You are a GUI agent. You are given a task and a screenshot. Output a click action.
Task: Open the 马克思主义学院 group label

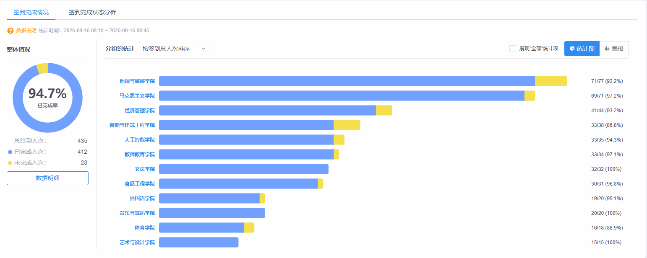coord(137,96)
